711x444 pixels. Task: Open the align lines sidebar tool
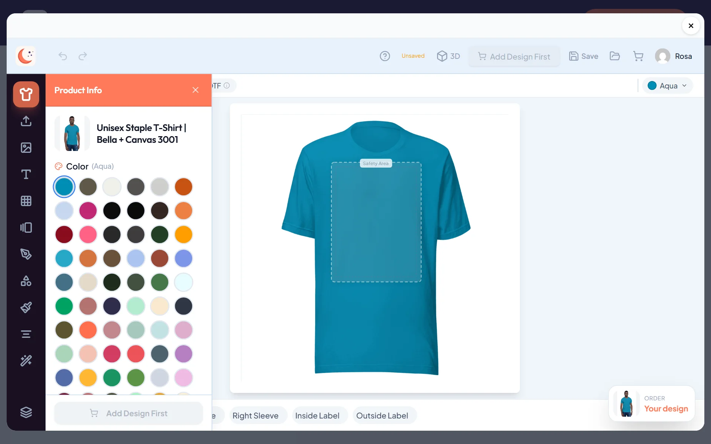26,334
